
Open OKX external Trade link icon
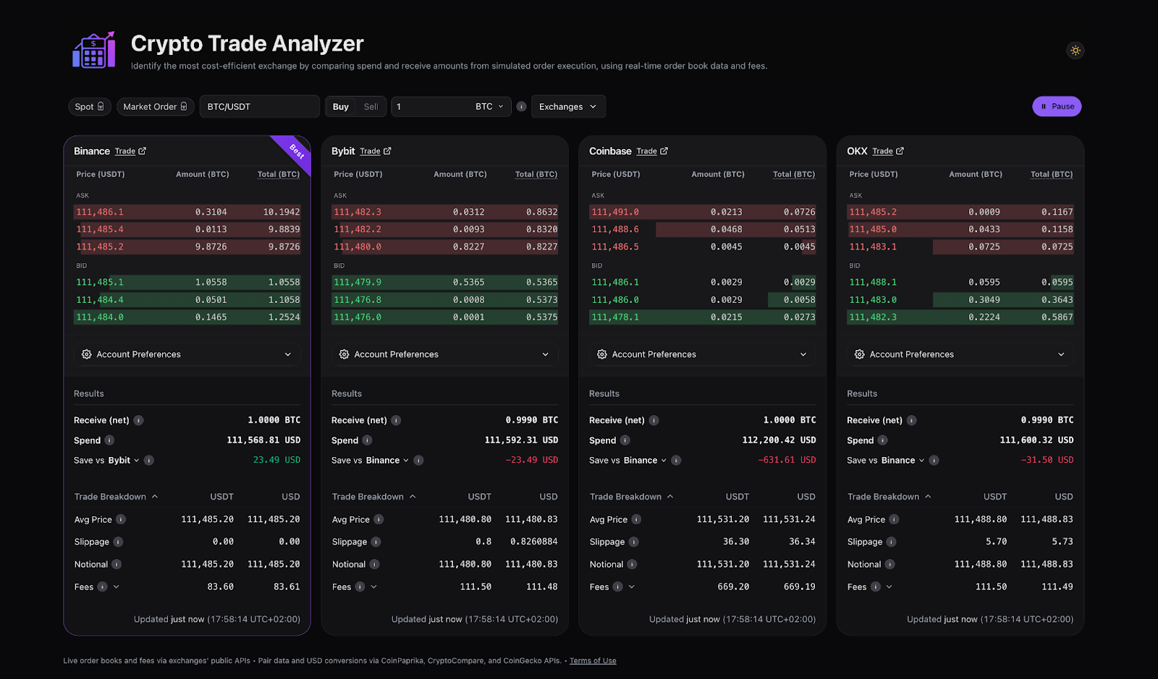900,151
